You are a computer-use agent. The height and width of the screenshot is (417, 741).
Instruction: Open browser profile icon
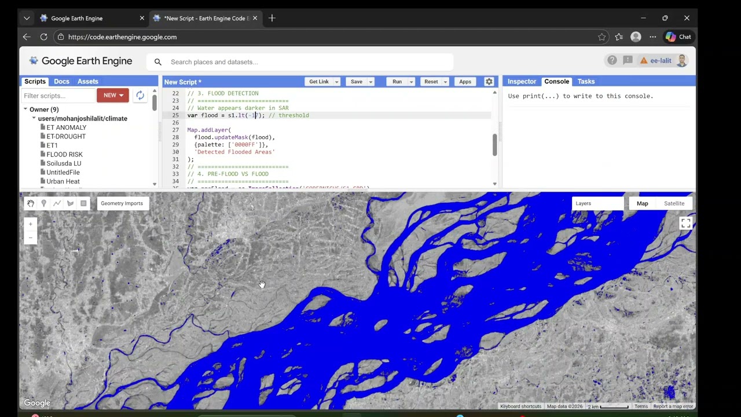pyautogui.click(x=636, y=36)
